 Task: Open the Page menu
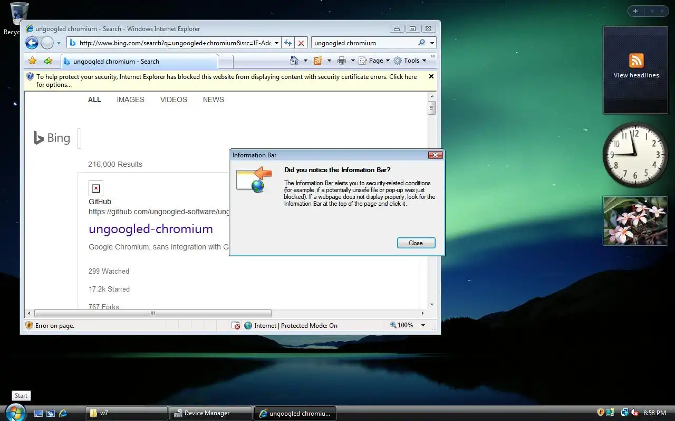pos(374,61)
